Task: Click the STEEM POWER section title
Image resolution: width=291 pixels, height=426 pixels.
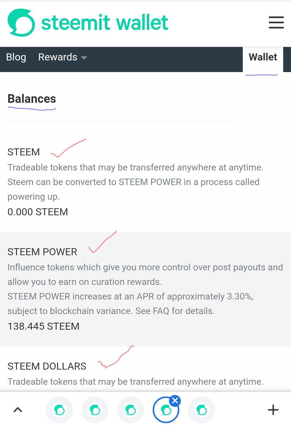Action: tap(42, 252)
